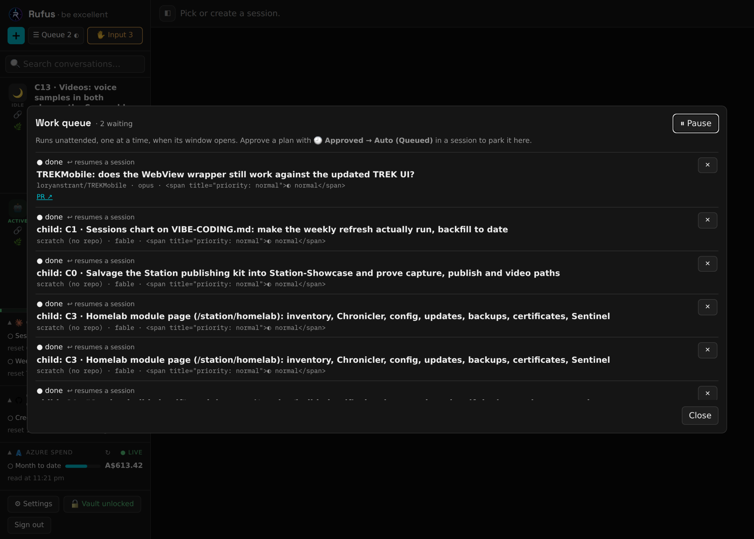754x539 pixels.
Task: Click the link icon under IDLE status
Action: coord(18,115)
